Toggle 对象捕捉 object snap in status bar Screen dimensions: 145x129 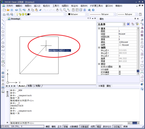click(x=74, y=126)
